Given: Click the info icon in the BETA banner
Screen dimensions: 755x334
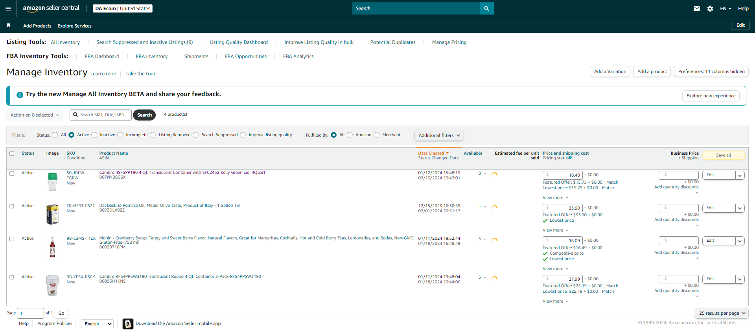Looking at the screenshot, I should pos(20,95).
